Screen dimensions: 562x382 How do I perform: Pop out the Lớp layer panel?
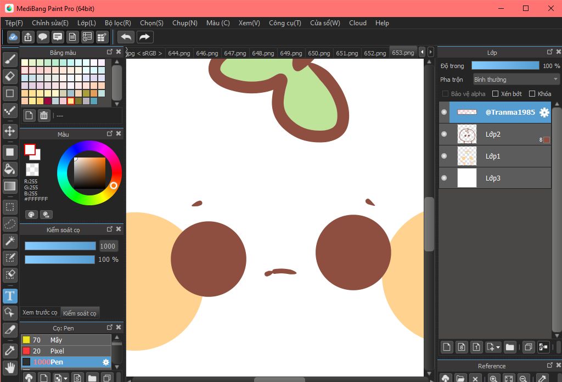tap(550, 52)
